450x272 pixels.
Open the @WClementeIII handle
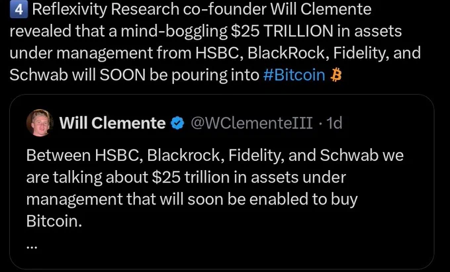[x=251, y=123]
